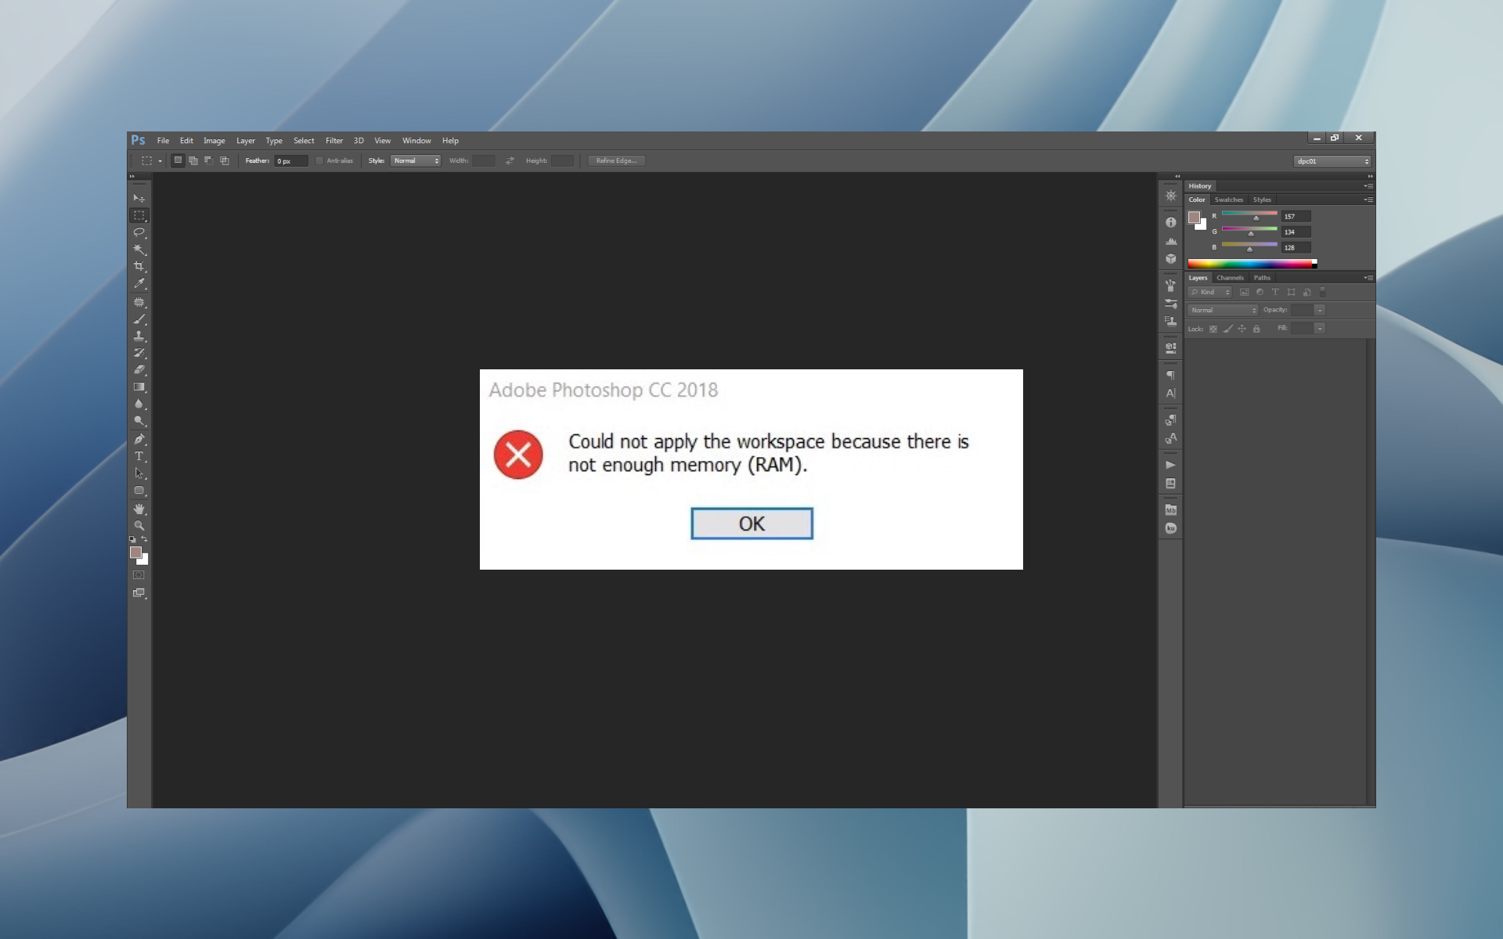Switch to the Channels tab
Image resolution: width=1503 pixels, height=939 pixels.
[1230, 278]
